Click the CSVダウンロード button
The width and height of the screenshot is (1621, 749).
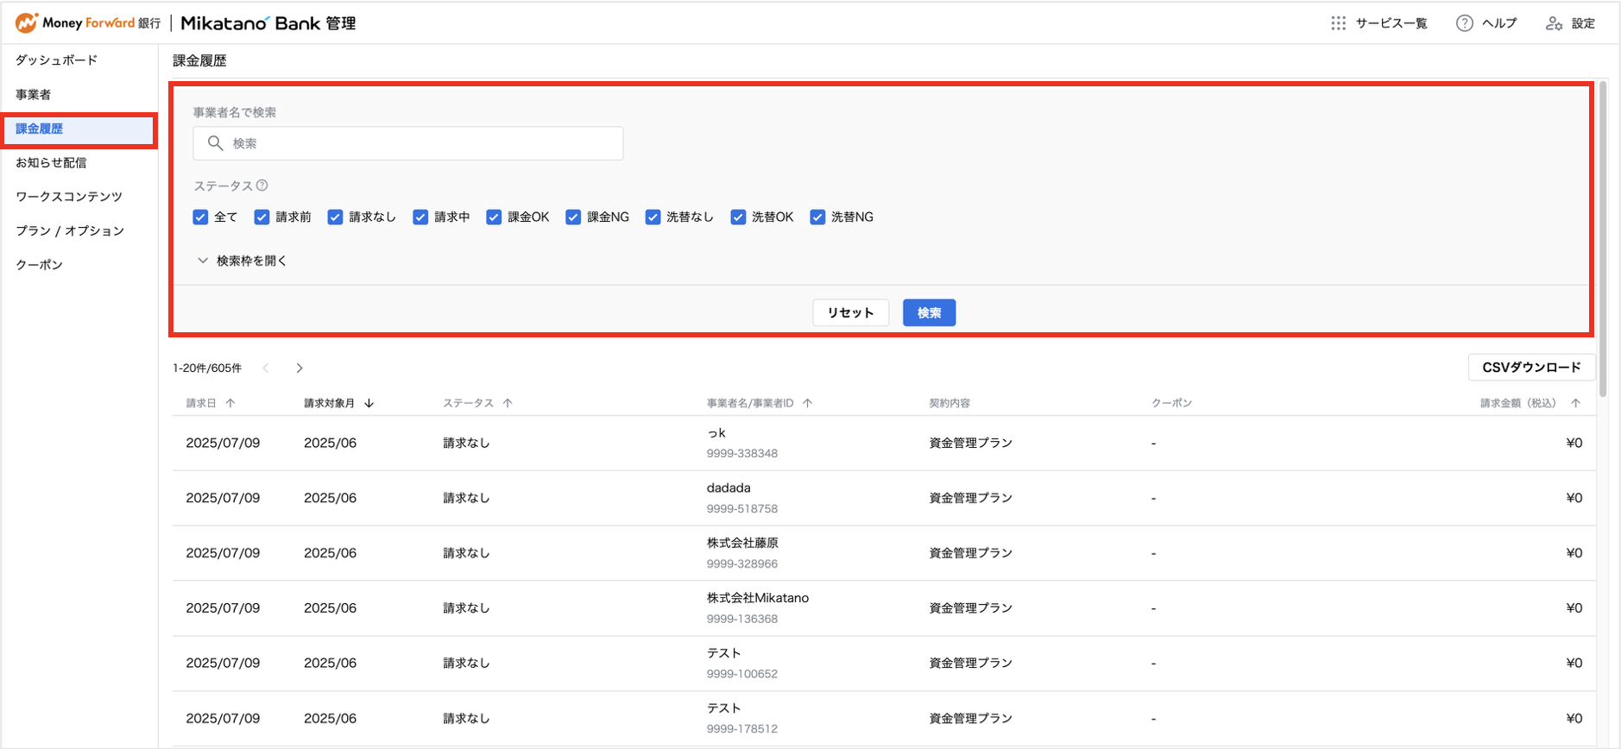(1532, 368)
